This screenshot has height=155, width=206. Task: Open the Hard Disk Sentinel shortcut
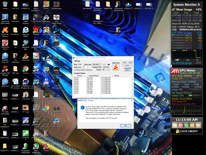pyautogui.click(x=36, y=58)
